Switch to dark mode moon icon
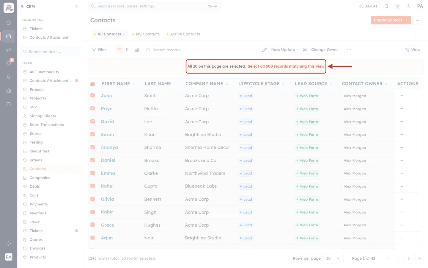Image resolution: width=428 pixels, height=268 pixels. [x=408, y=6]
